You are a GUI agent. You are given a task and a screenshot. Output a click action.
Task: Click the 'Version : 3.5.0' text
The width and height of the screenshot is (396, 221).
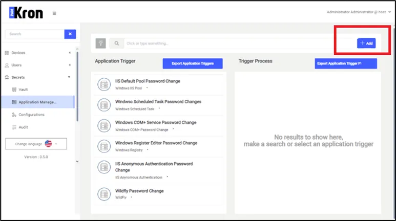(x=36, y=157)
